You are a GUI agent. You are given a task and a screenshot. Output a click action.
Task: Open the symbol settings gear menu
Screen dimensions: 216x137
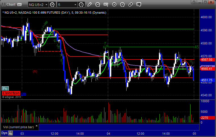(52, 5)
